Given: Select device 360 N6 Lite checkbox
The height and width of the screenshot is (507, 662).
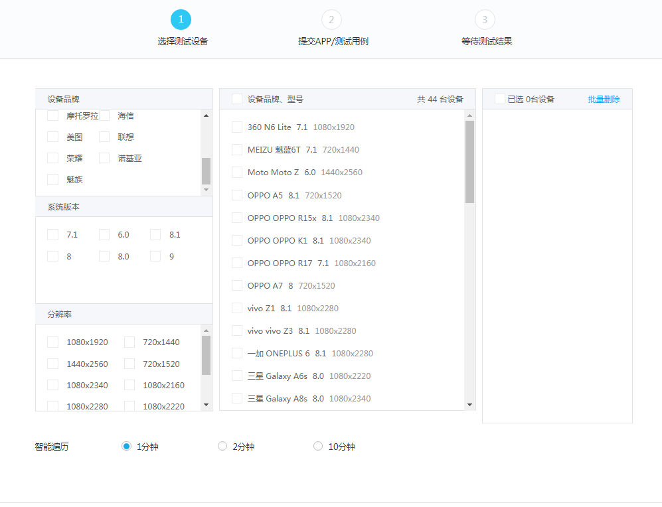Looking at the screenshot, I should 237,127.
